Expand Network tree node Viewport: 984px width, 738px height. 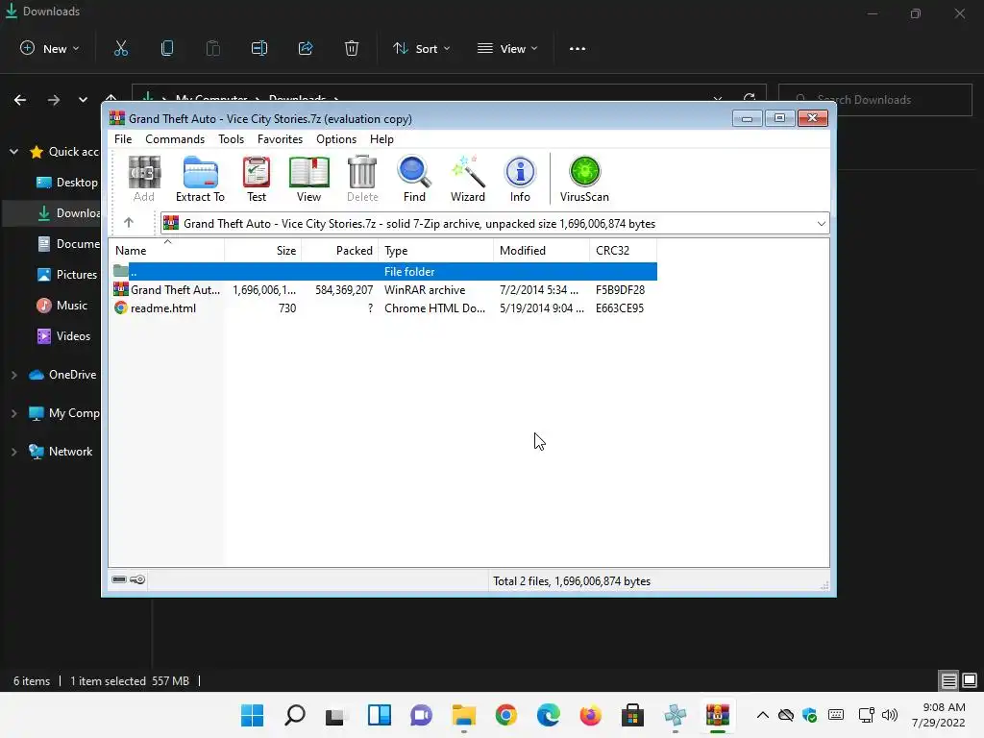click(x=13, y=452)
